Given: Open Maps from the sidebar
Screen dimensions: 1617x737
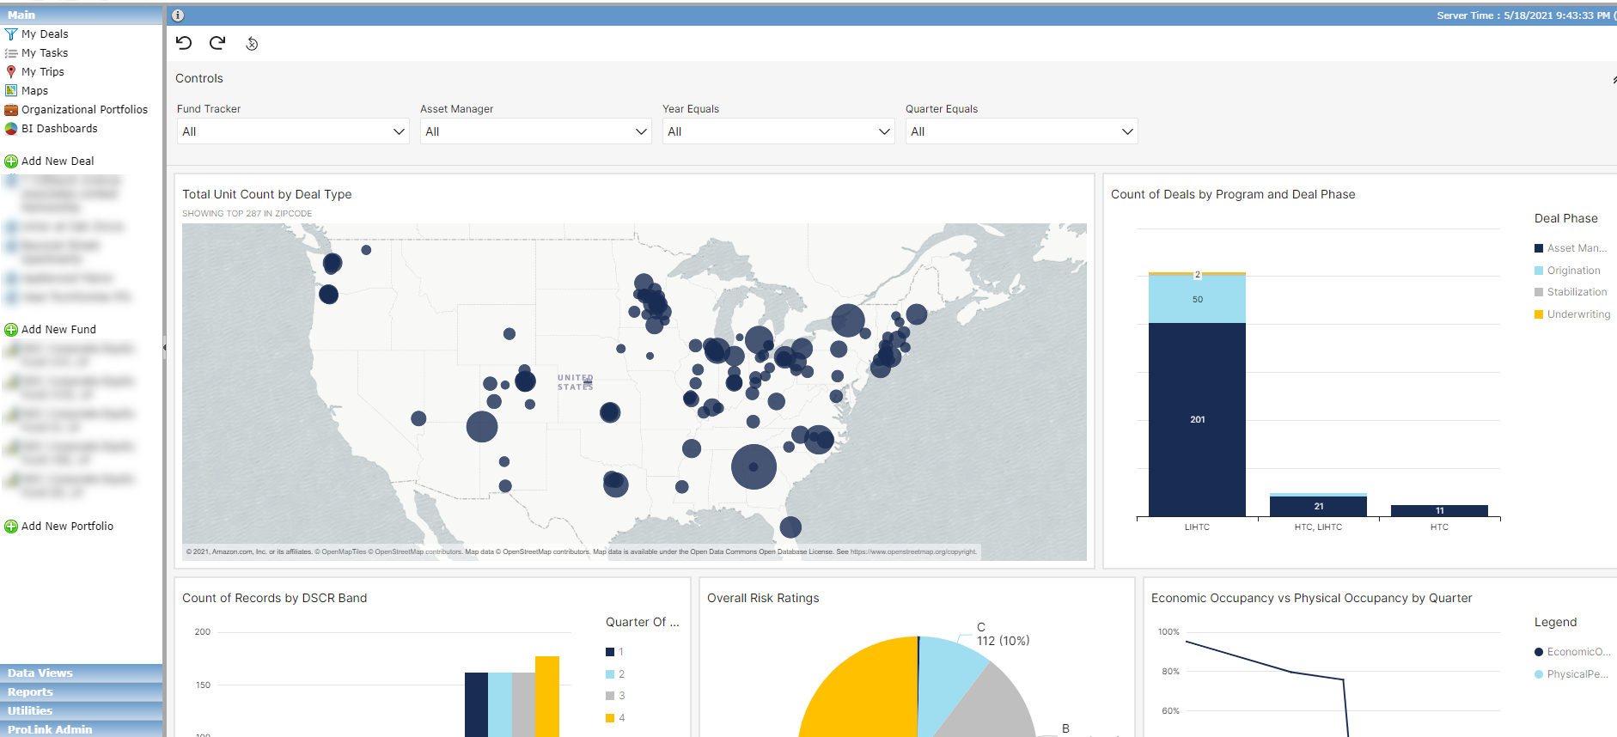Looking at the screenshot, I should [x=34, y=91].
